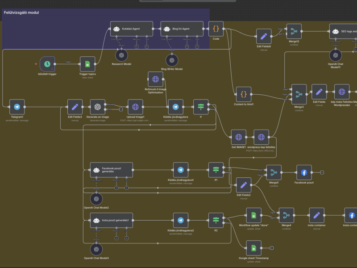Select the Felülvizsgáló modul sticky note title

coord(21,13)
